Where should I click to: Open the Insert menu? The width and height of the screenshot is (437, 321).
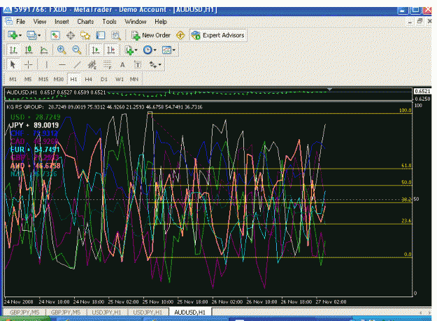[x=62, y=22]
